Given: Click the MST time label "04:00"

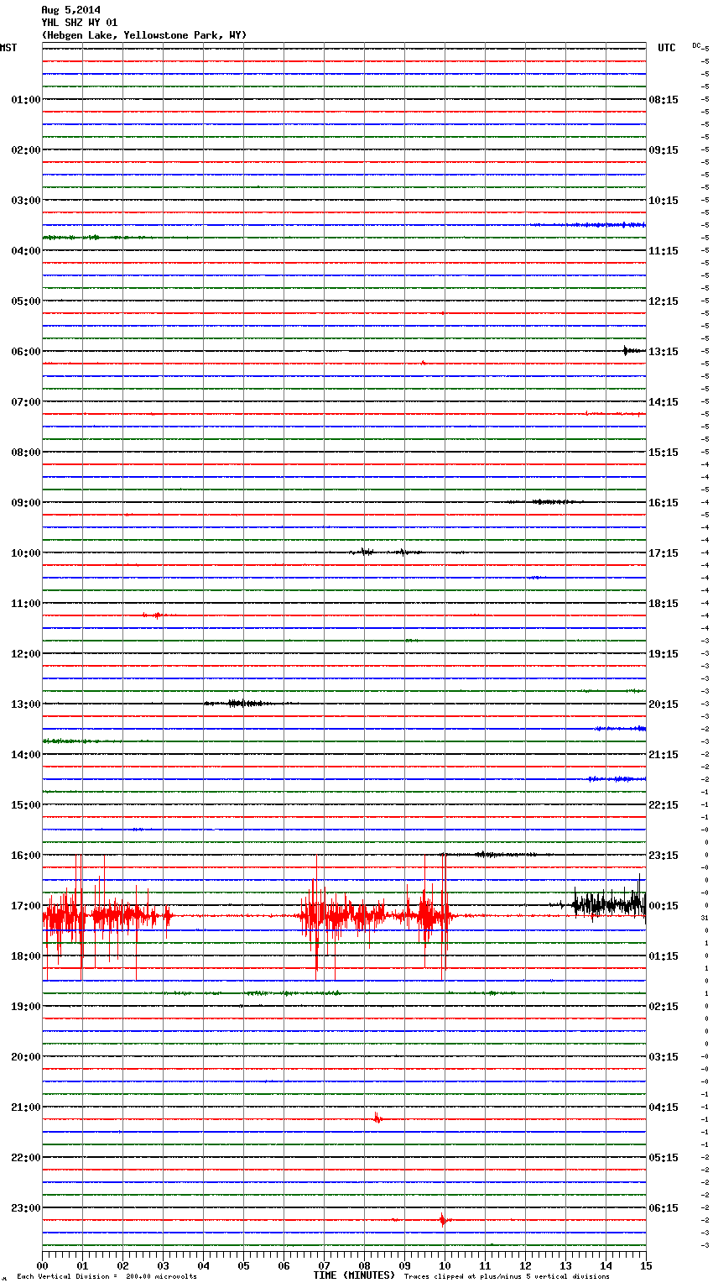Looking at the screenshot, I should pyautogui.click(x=26, y=251).
